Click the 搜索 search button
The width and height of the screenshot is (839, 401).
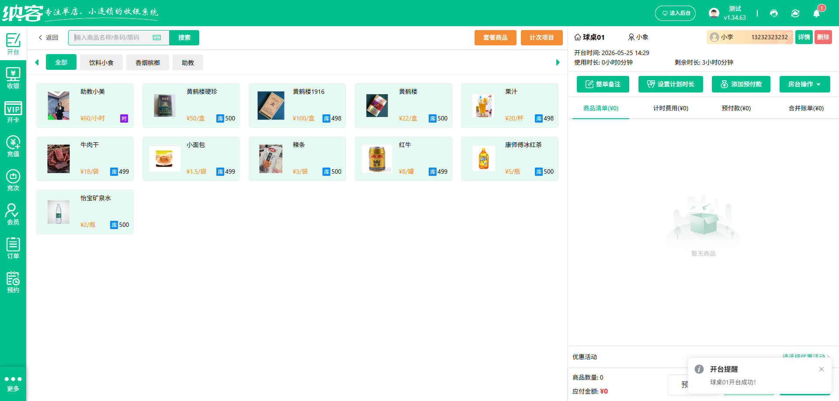click(x=184, y=38)
